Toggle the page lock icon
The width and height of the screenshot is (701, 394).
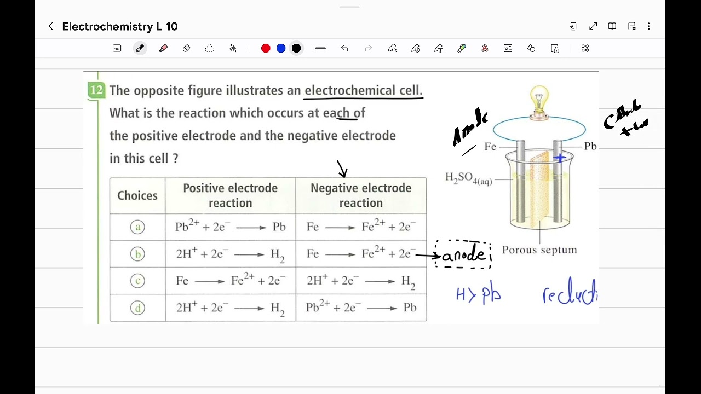(555, 48)
